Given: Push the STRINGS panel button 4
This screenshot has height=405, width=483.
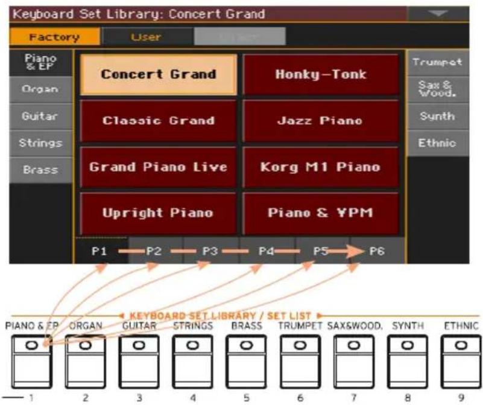Looking at the screenshot, I should pos(192,362).
